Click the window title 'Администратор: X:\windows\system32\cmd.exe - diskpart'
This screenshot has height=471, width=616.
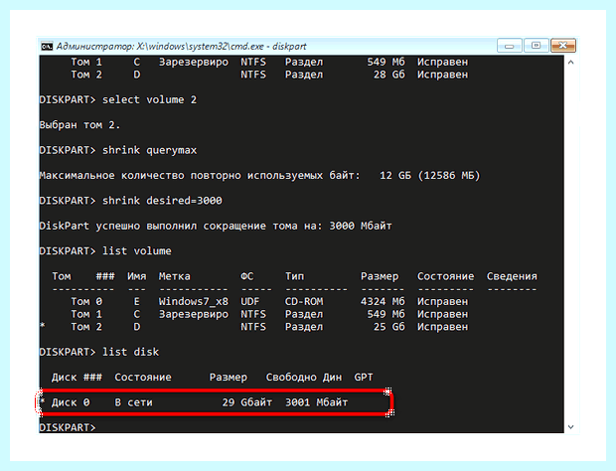[x=181, y=47]
